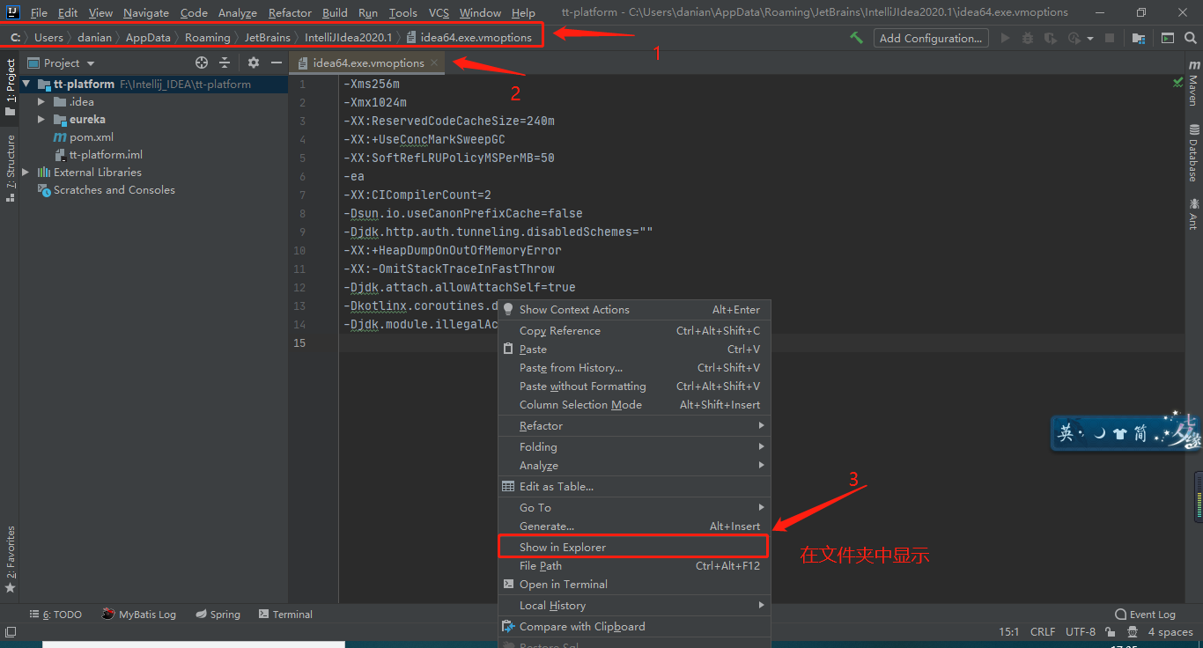Select Show in Explorer menu item
This screenshot has height=648, width=1203.
[x=634, y=548]
